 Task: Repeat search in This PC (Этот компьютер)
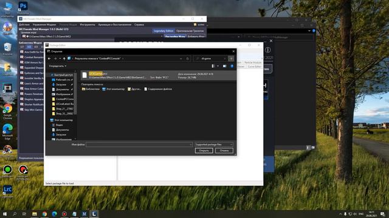(114, 89)
